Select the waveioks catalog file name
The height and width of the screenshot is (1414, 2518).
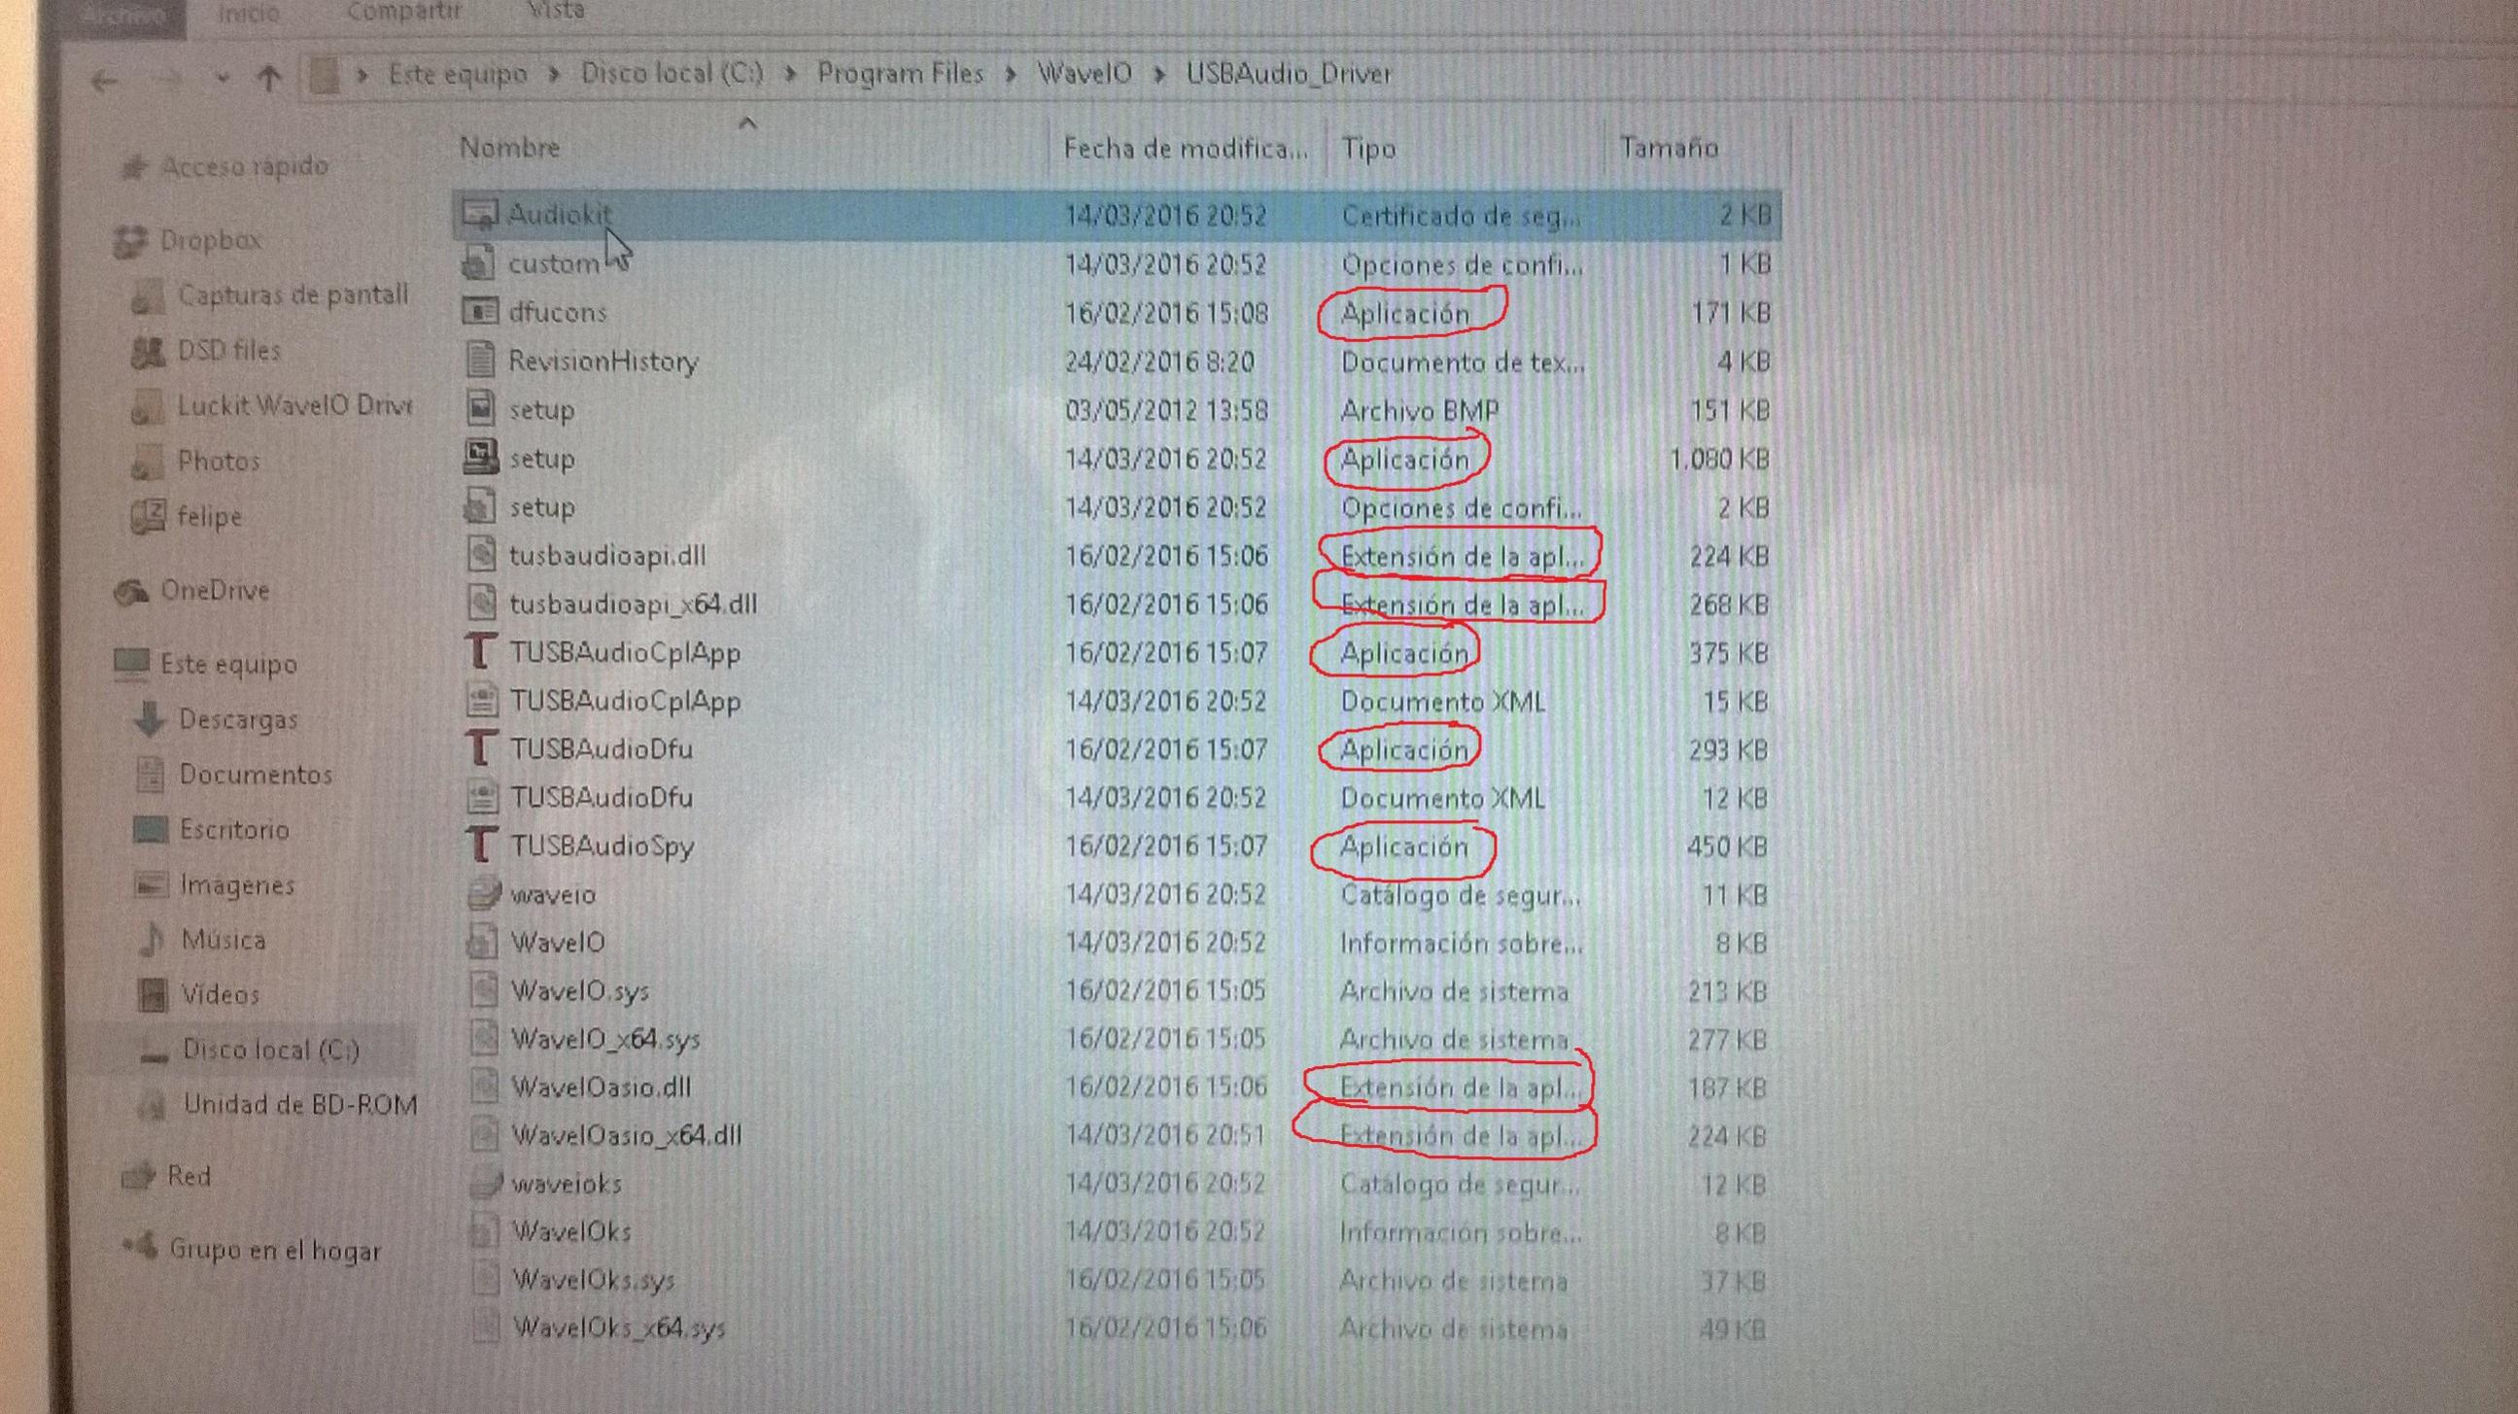566,1185
